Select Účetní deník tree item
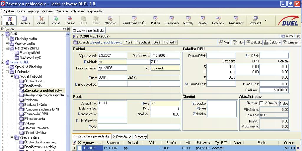Screen dimensions: 302x151 34,81
